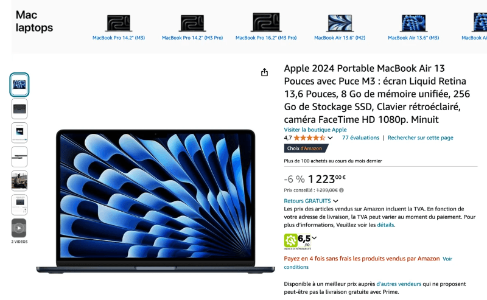
Task: Click the repairability index 6,5 badge
Action: coord(298,242)
